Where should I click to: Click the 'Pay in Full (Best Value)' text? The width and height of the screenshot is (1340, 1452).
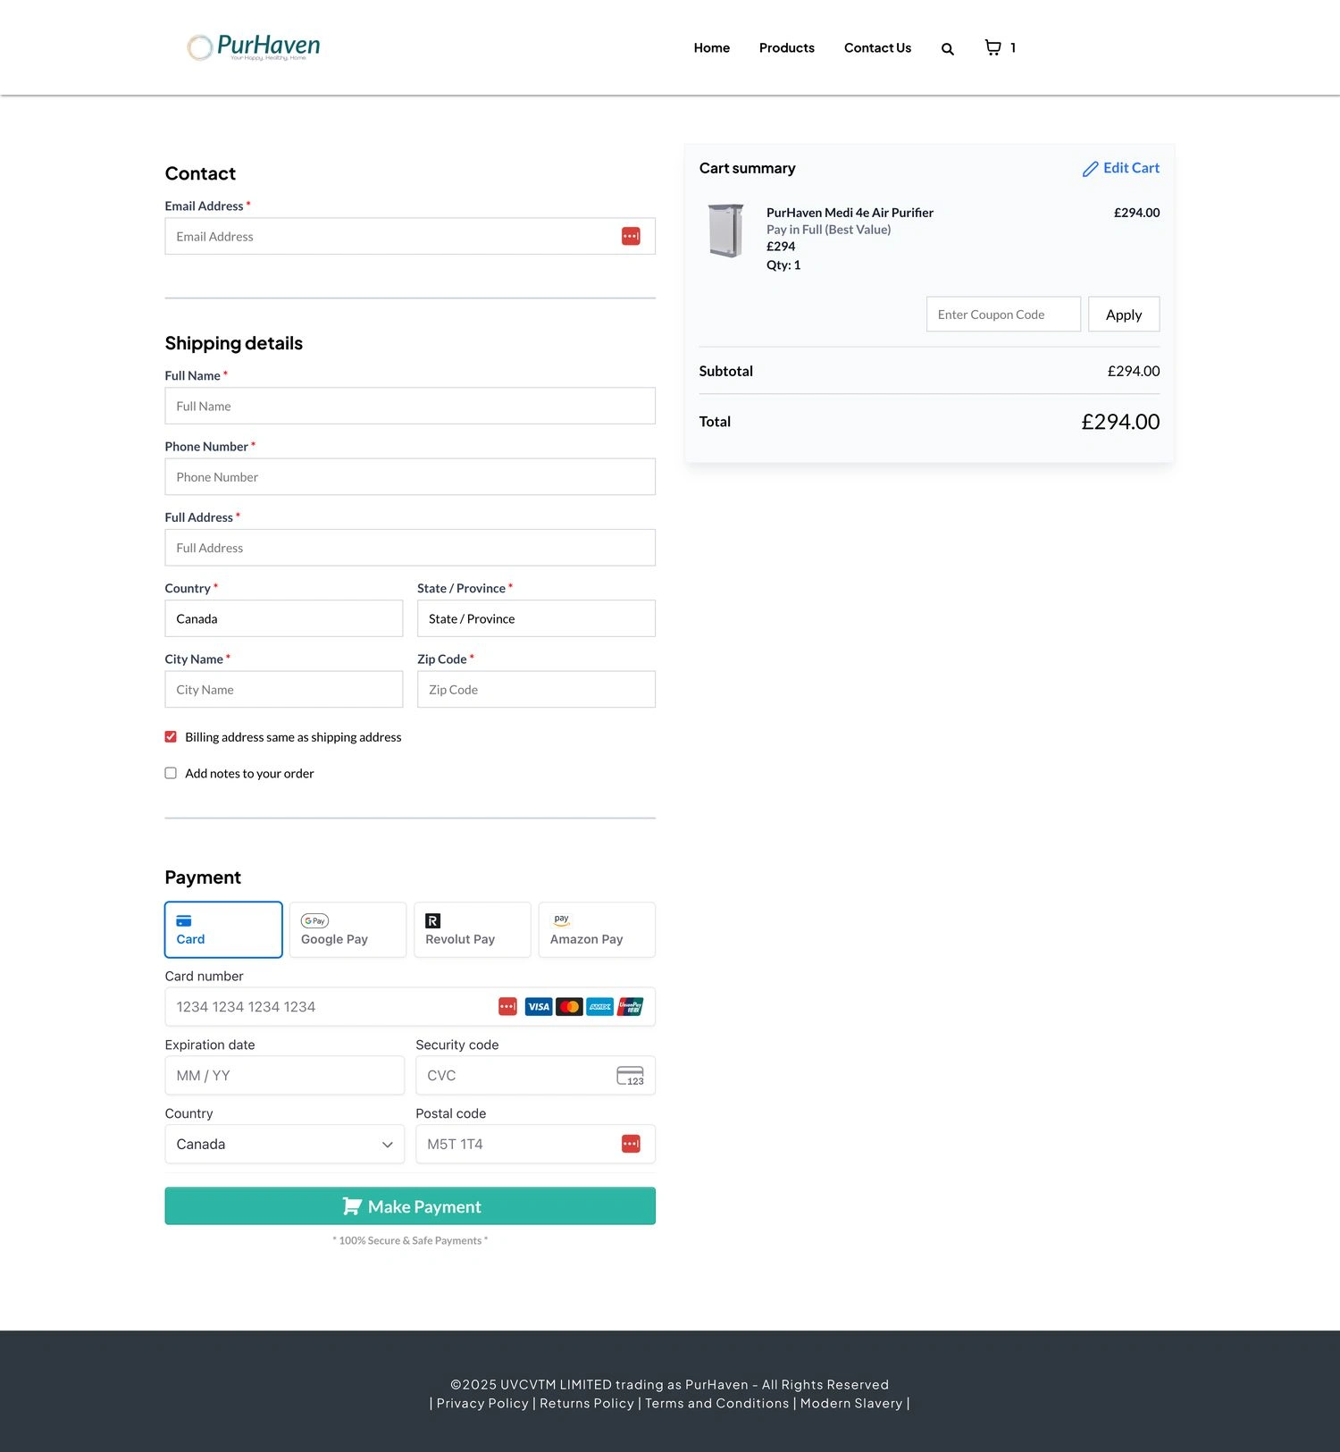coord(828,230)
